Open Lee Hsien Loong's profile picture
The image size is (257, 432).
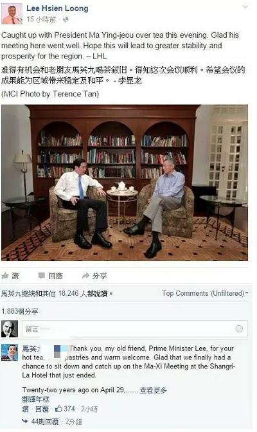(12, 14)
